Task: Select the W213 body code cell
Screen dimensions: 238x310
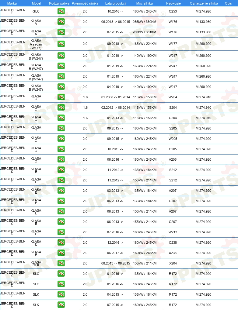Action: tap(173, 232)
